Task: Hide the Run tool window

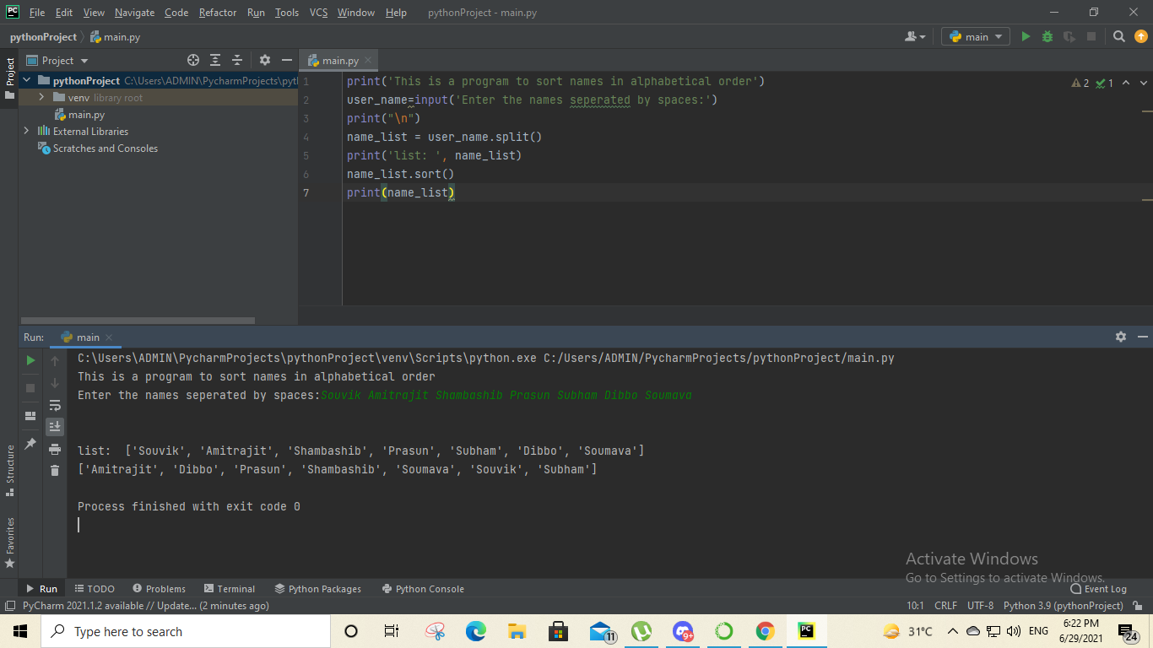Action: (1142, 337)
